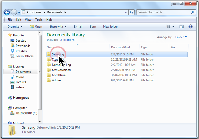Open the File menu
The image size is (199, 139).
[10, 20]
